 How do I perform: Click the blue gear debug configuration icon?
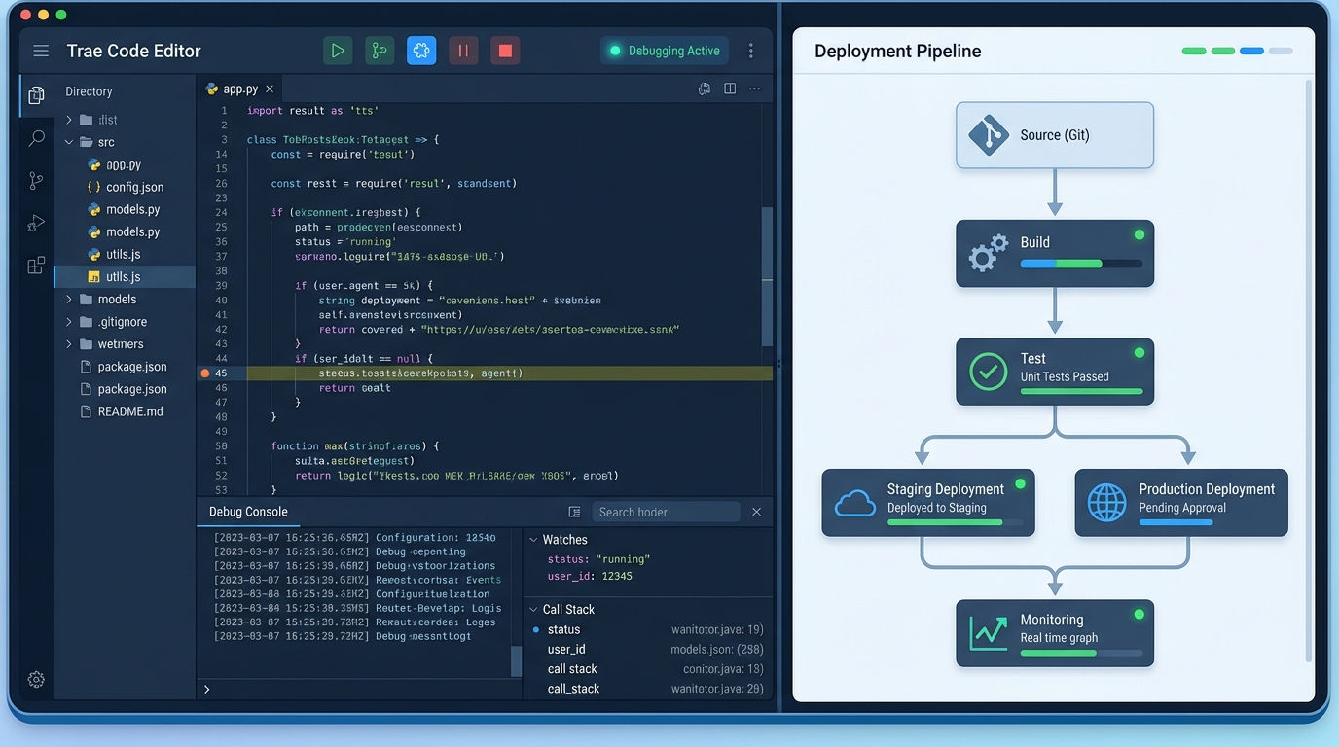pos(421,50)
